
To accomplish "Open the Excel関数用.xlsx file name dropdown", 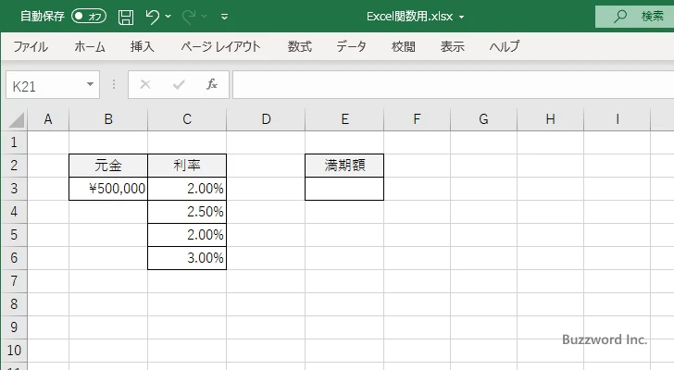I will (x=462, y=18).
